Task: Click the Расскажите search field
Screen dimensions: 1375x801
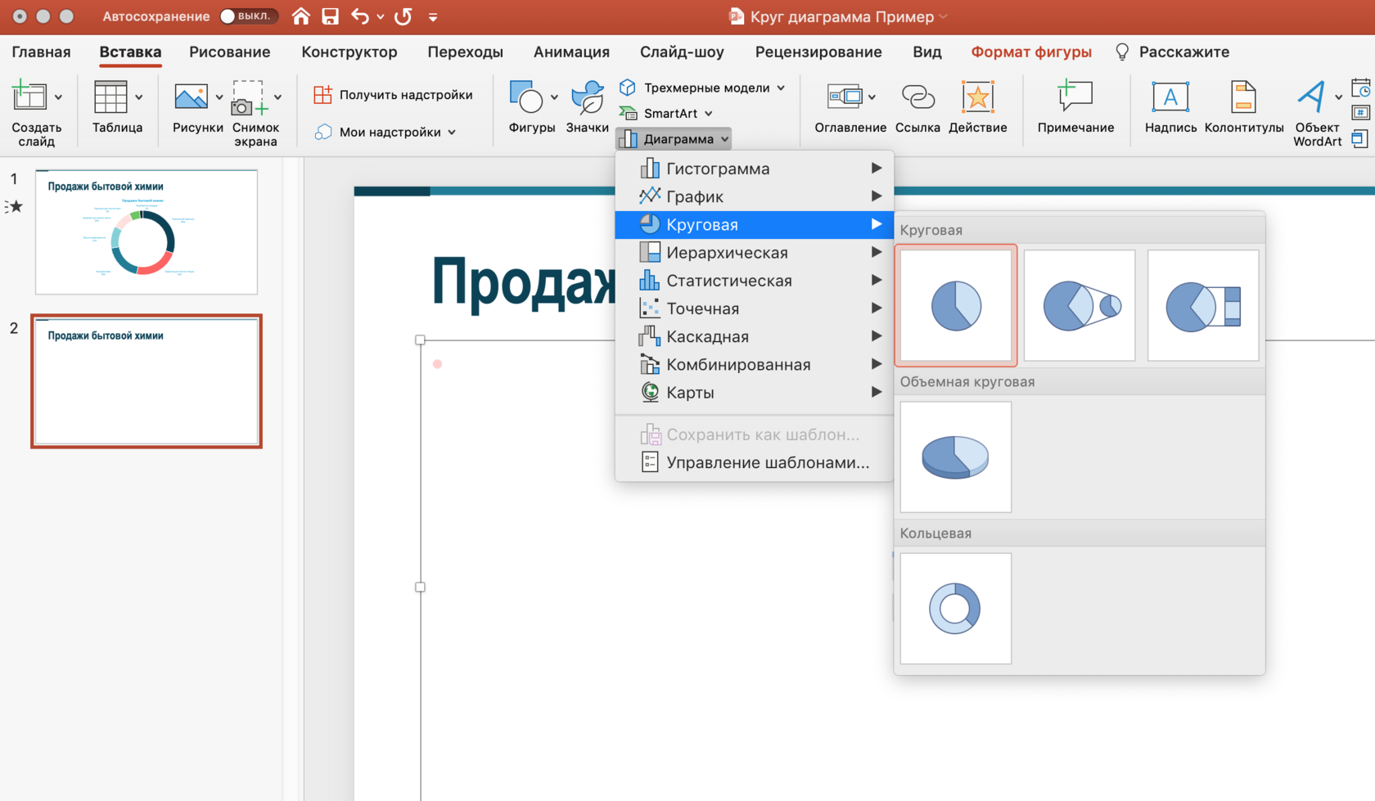Action: (x=1172, y=52)
